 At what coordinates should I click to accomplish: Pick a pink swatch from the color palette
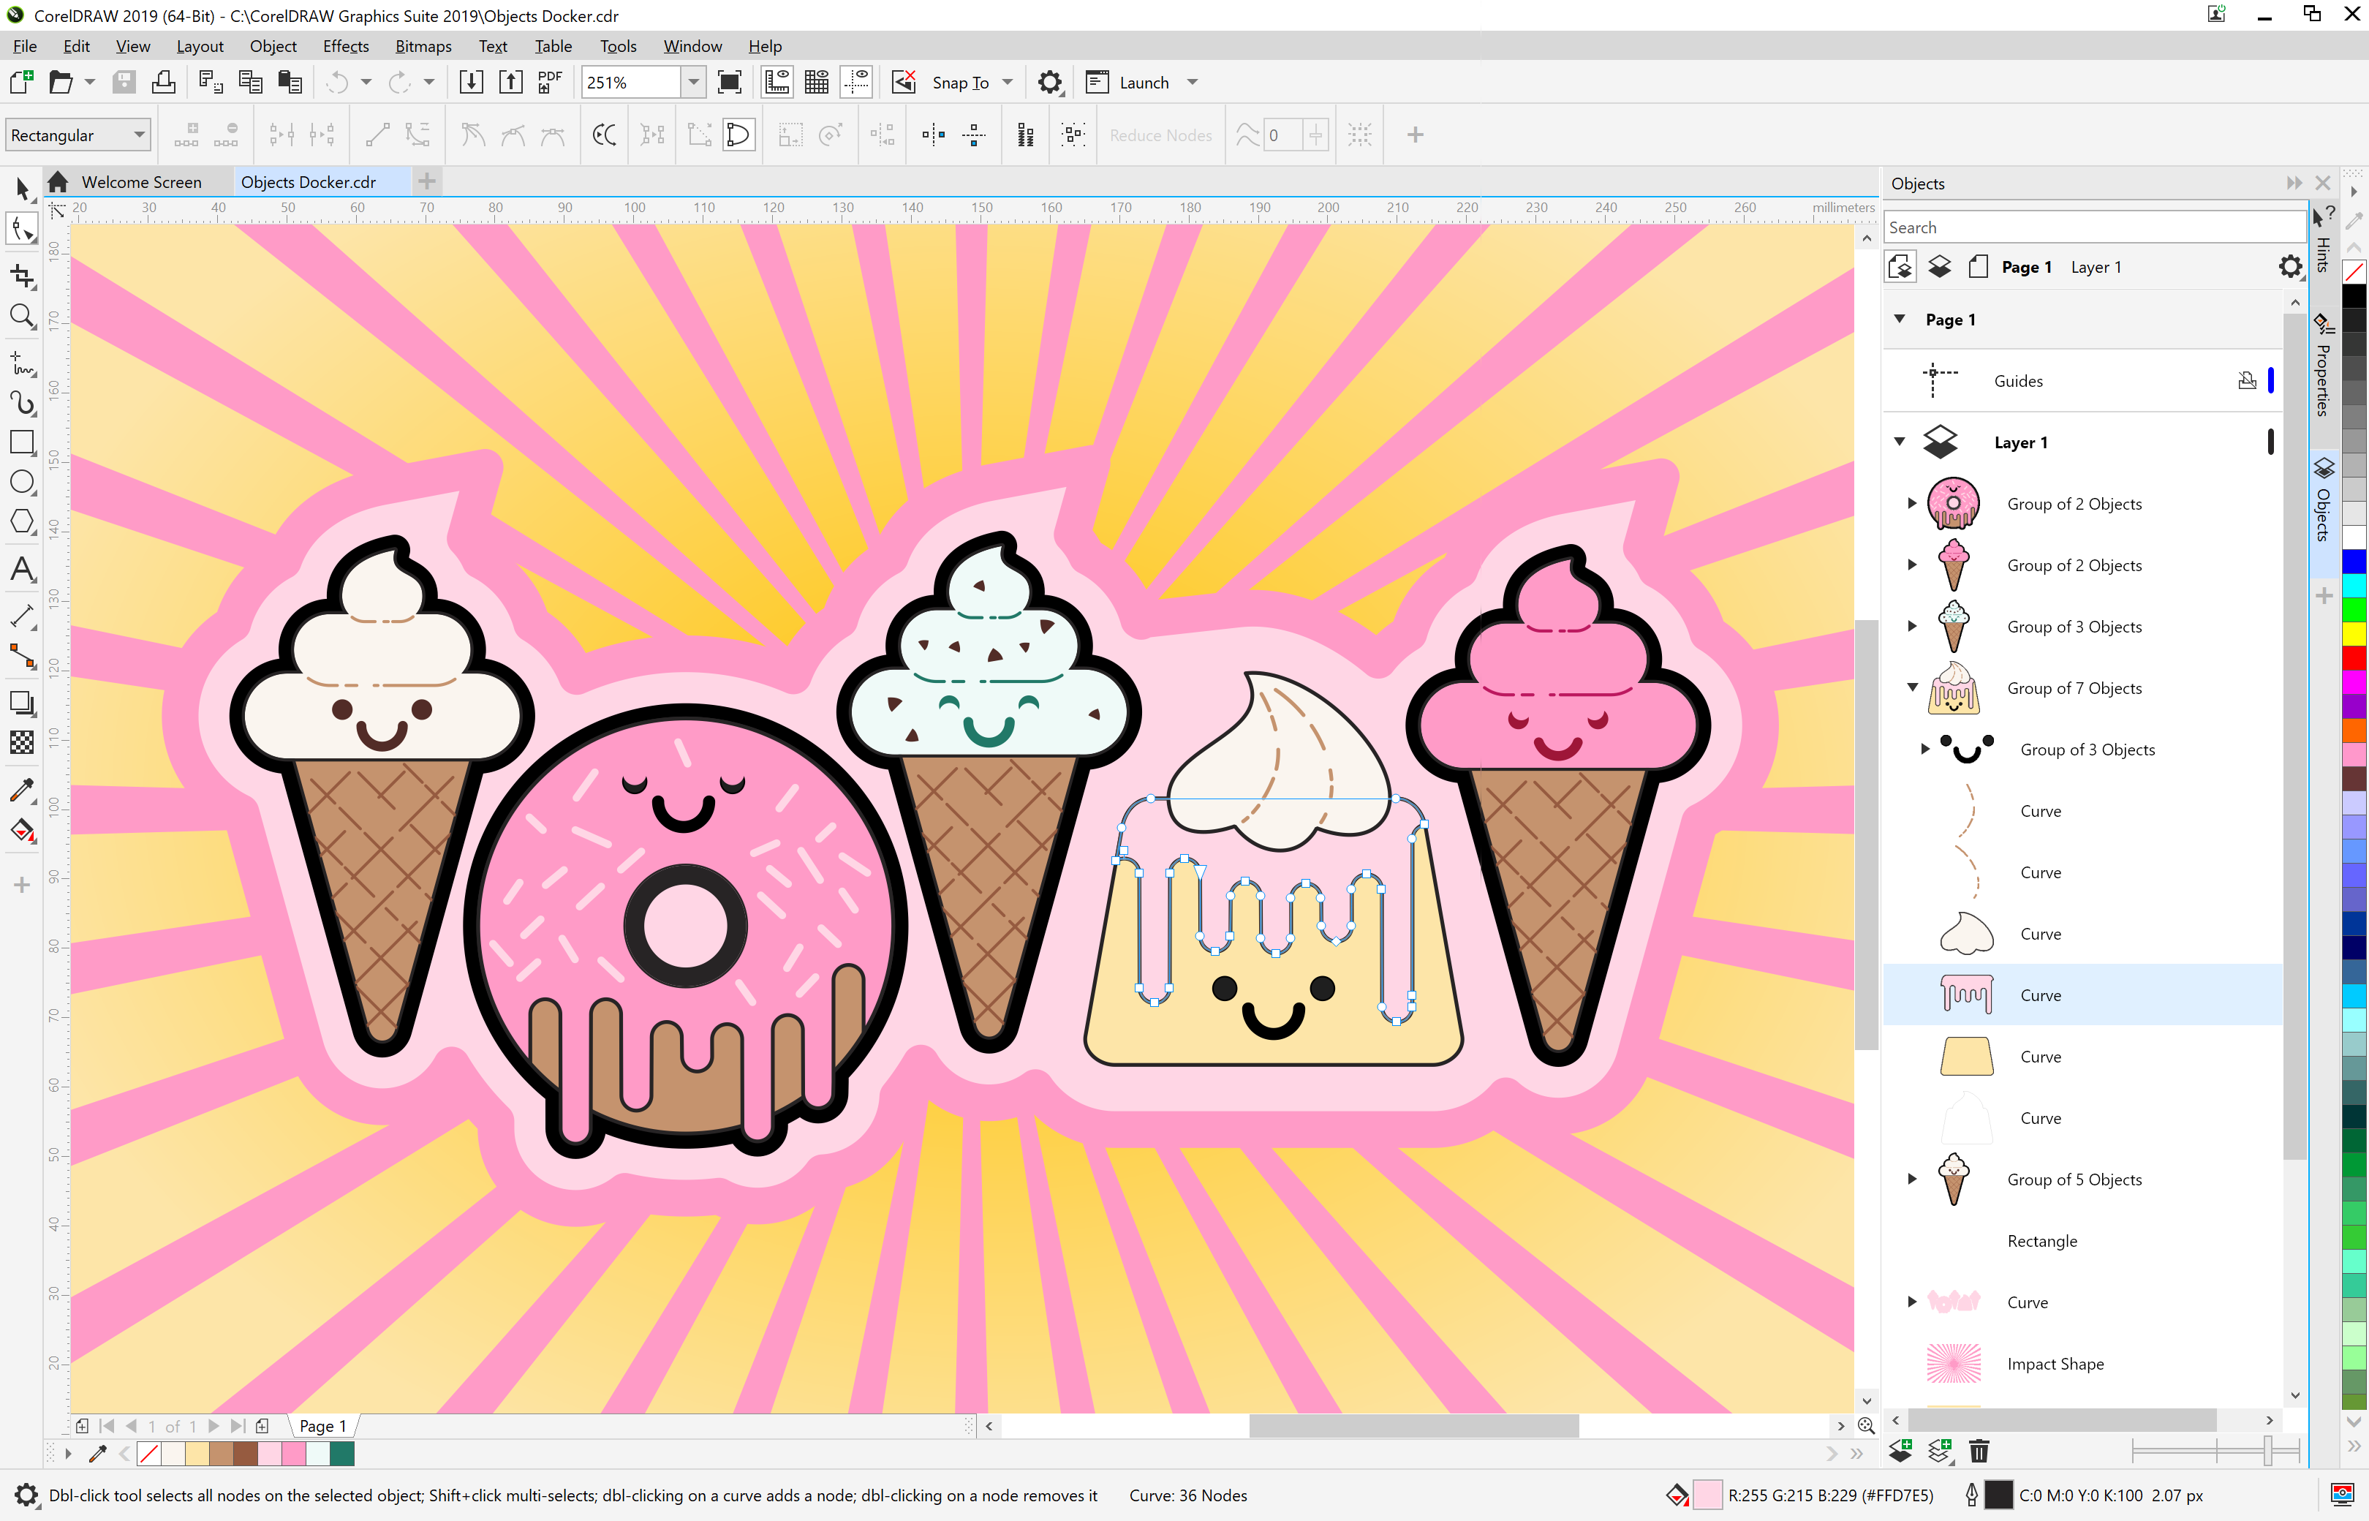coord(2356,752)
